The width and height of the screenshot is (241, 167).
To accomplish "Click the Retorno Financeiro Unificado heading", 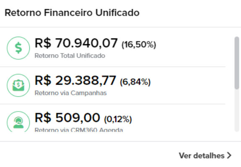I will tap(72, 13).
